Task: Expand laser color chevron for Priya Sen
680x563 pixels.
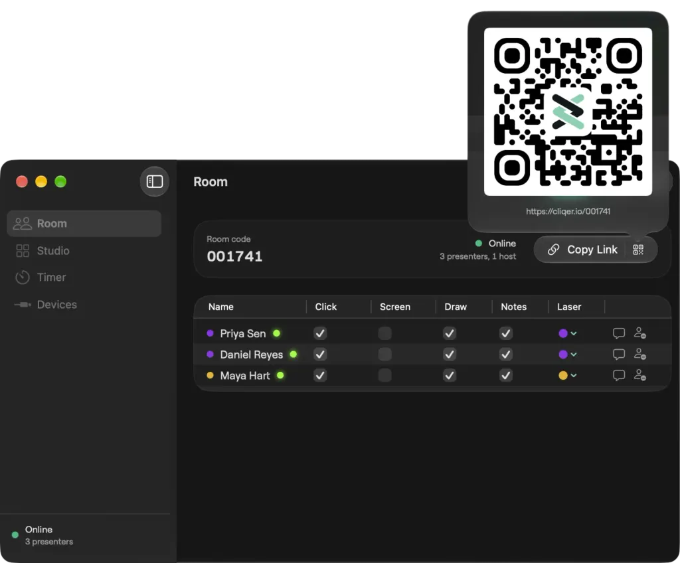Action: [574, 333]
